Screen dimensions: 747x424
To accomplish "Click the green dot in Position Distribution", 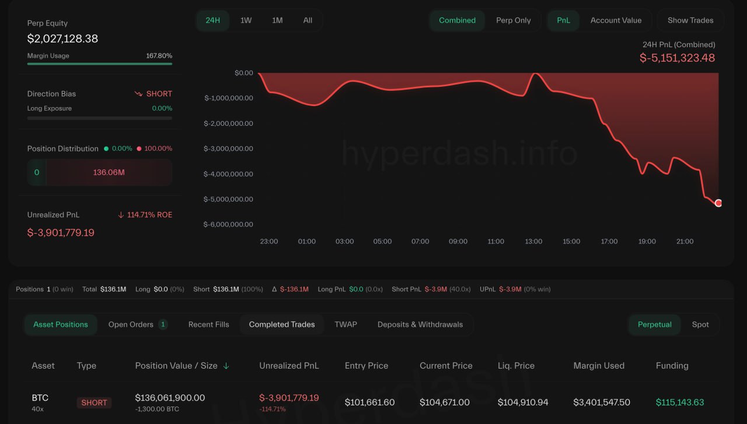I will point(106,149).
